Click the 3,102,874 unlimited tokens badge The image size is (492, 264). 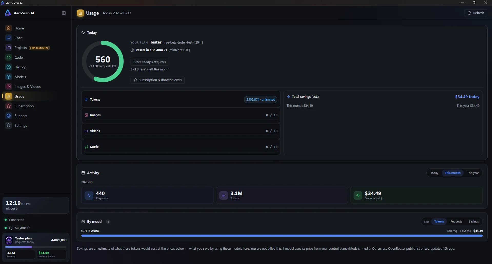(260, 99)
